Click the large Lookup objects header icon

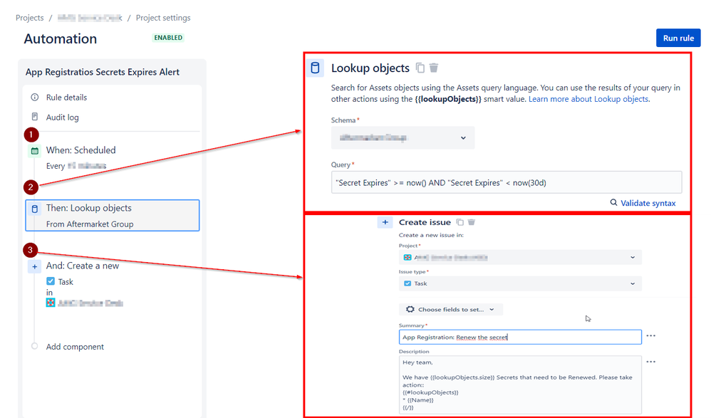coord(315,68)
